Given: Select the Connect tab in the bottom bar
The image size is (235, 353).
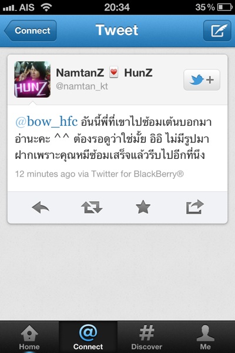Looking at the screenshot, I should [x=88, y=337].
